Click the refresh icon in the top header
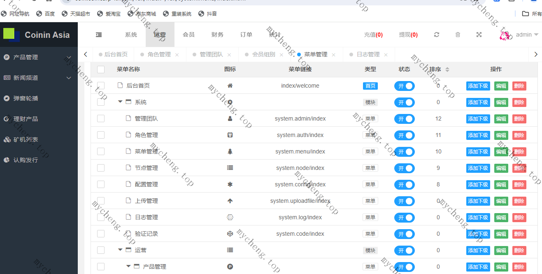This screenshot has height=274, width=542. coord(437,35)
